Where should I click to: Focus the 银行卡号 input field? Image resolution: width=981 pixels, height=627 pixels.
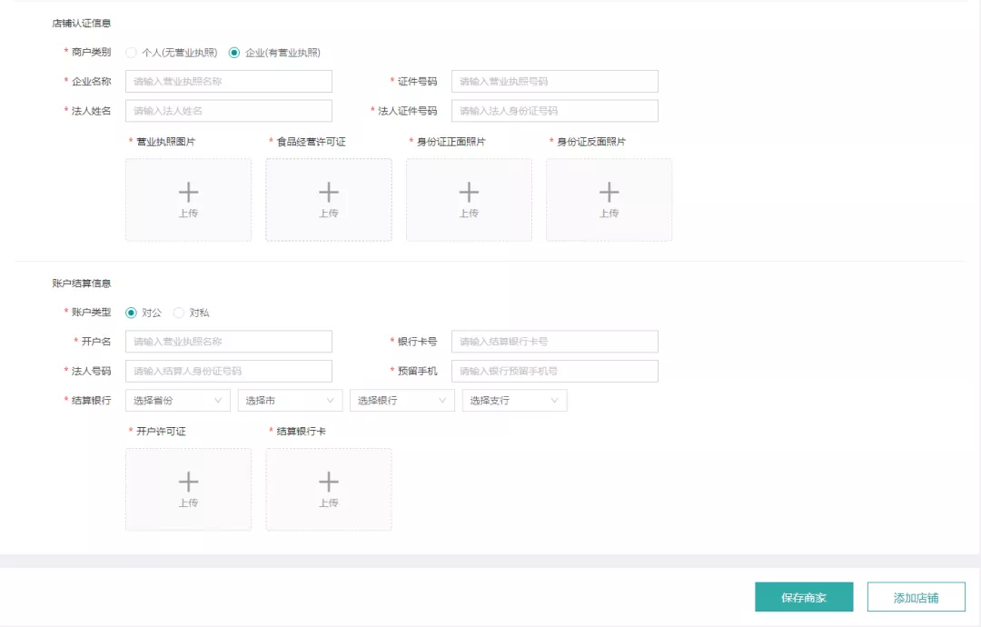coord(554,342)
